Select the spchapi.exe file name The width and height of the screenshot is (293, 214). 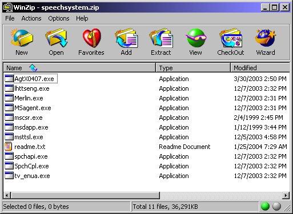(x=31, y=156)
